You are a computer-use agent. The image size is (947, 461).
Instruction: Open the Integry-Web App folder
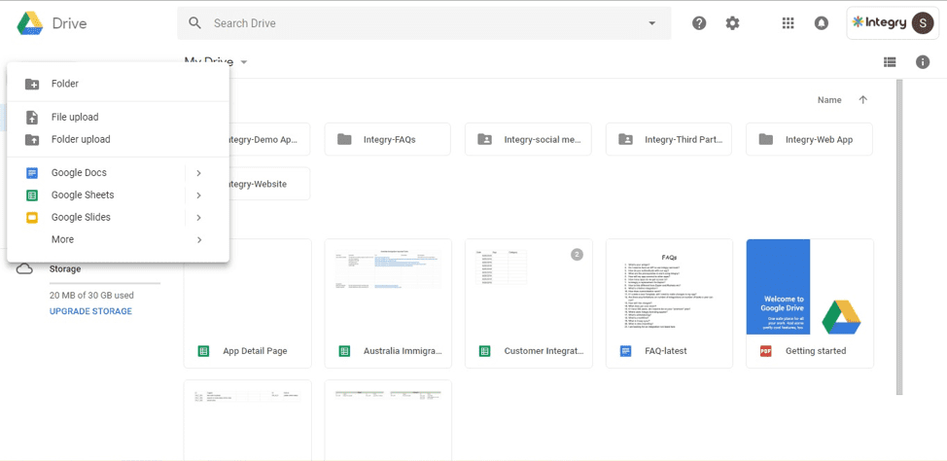pos(809,140)
